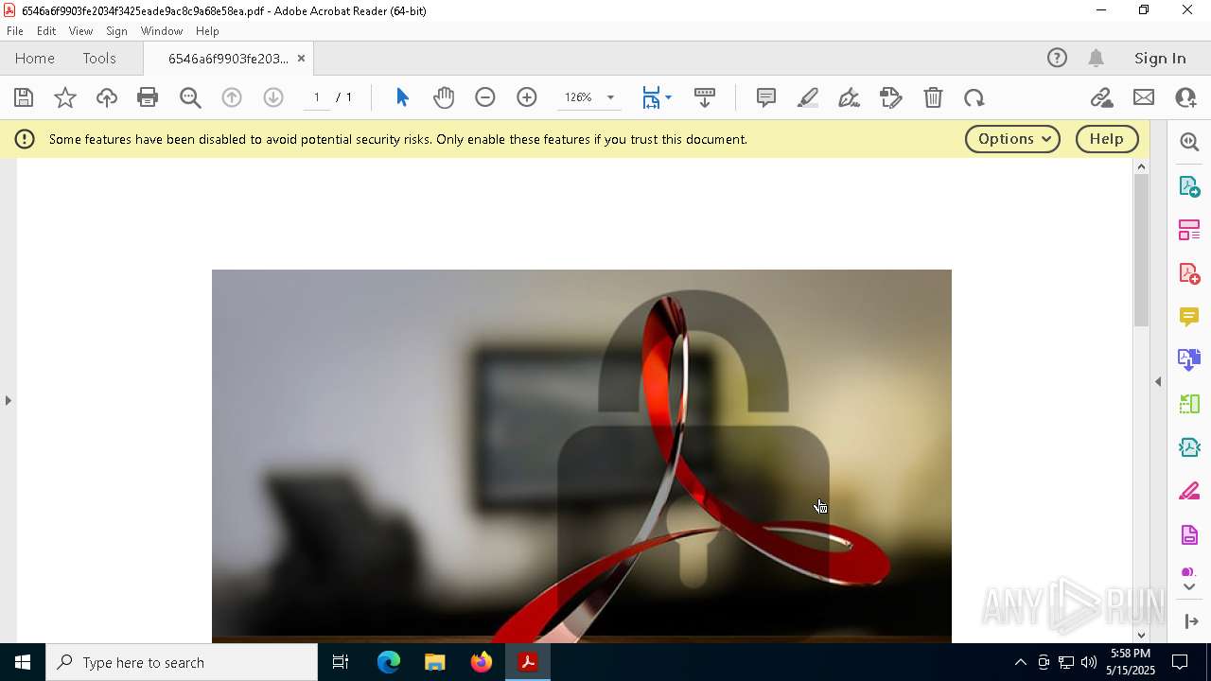Turn on scrolling mode icon
The image size is (1211, 681).
point(705,97)
